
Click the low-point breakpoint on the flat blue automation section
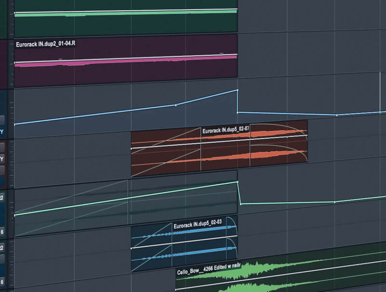point(337,115)
